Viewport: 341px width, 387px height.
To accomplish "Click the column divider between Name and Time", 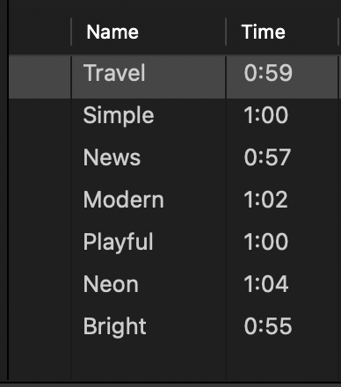I will (x=226, y=32).
